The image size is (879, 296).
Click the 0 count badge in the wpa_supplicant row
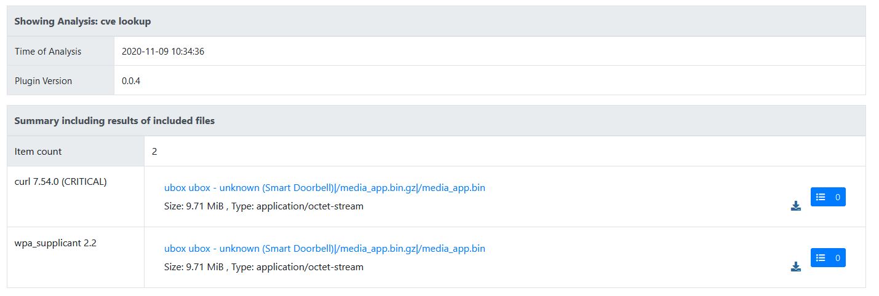coord(837,258)
